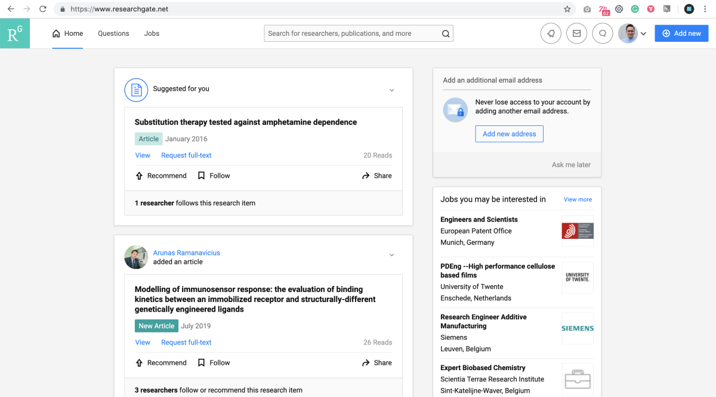Follow the immunosensor modelling article
716x397 pixels.
214,362
